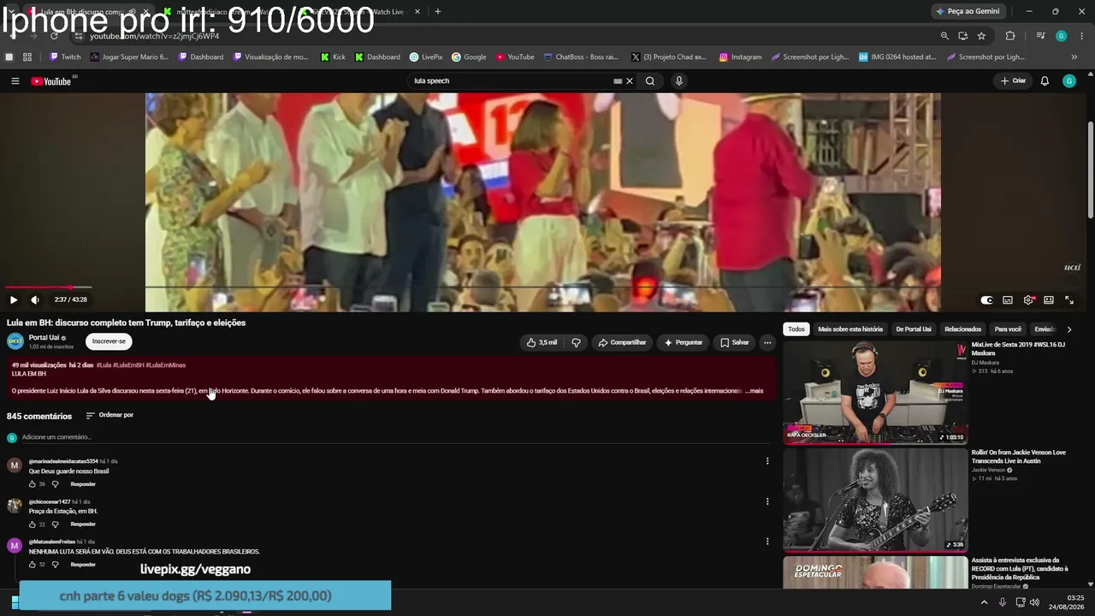Viewport: 1095px width, 616px height.
Task: Dislike the video with thumbs-down button
Action: pyautogui.click(x=576, y=342)
